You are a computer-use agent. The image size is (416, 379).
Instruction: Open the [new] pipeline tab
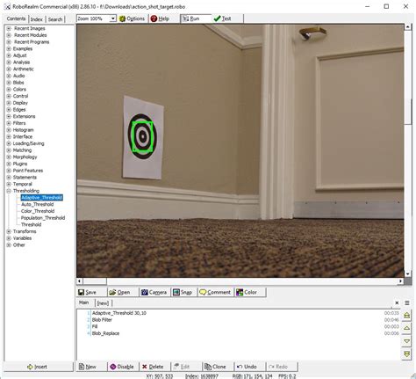click(103, 303)
